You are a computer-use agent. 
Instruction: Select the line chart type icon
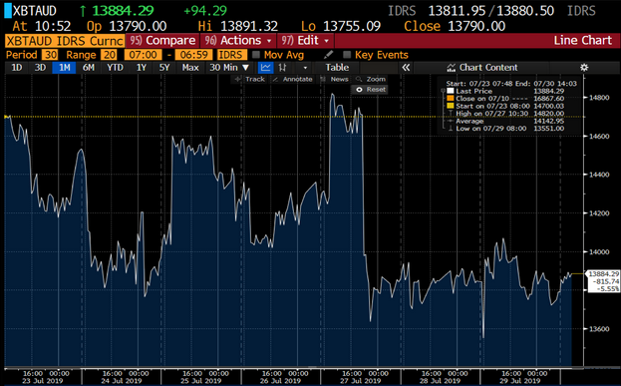pos(265,68)
